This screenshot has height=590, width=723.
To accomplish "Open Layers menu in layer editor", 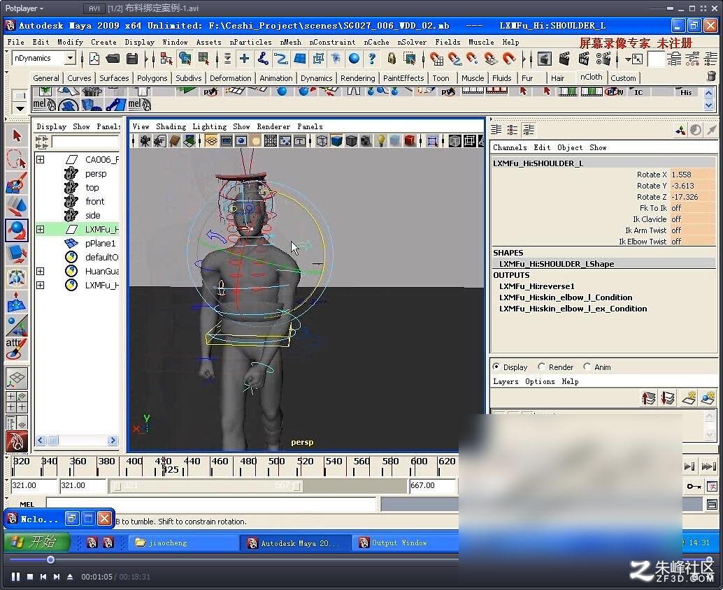I will [506, 381].
